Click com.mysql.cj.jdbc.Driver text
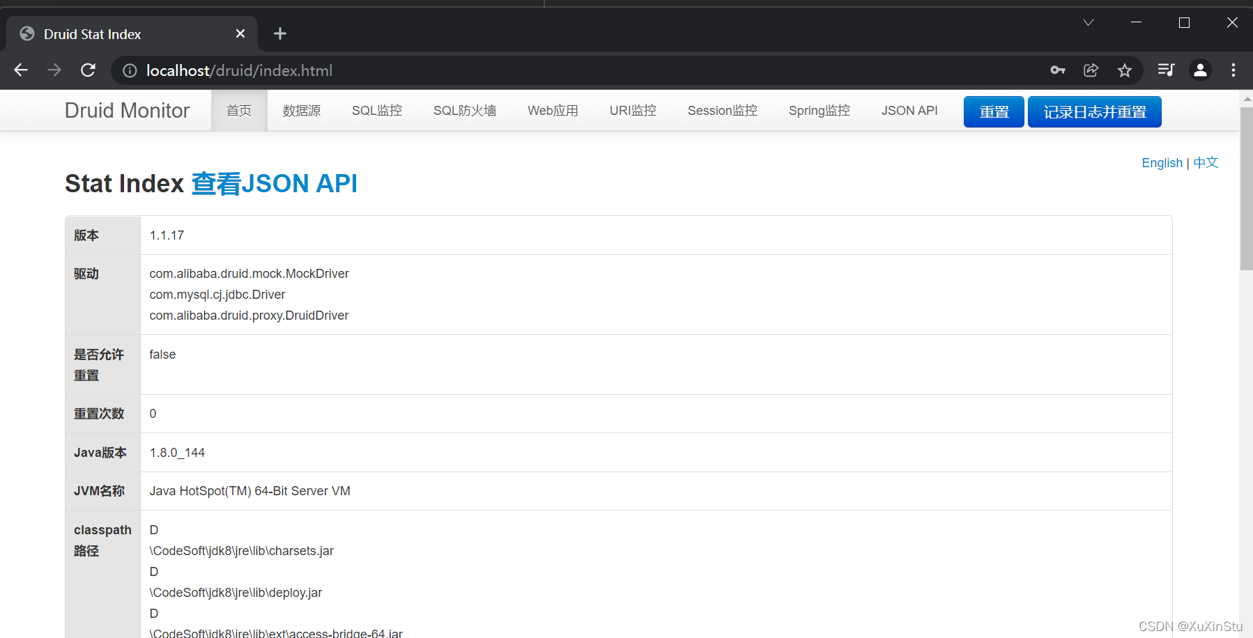The width and height of the screenshot is (1253, 638). (x=217, y=295)
